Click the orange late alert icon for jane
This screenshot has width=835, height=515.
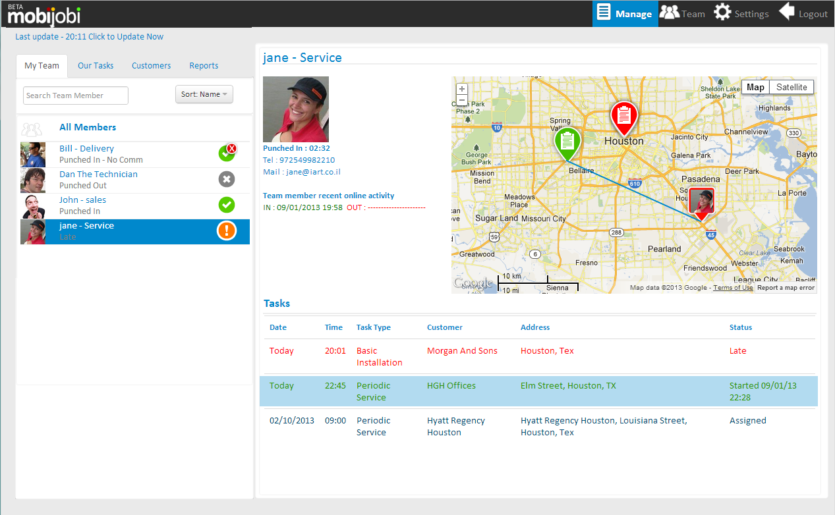coord(227,231)
